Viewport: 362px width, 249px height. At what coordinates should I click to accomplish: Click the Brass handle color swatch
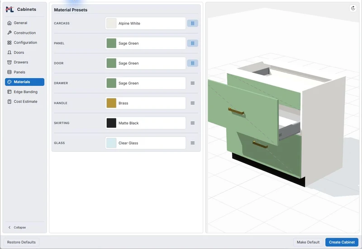pos(111,103)
